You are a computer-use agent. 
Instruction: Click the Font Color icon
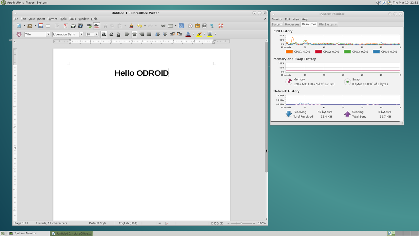coord(188,34)
